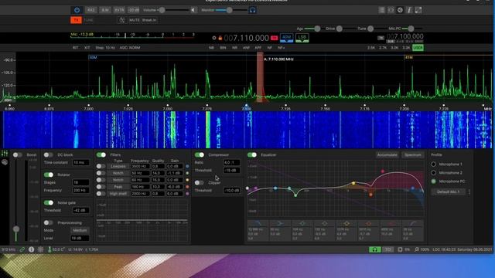Select Microphone 2 profile radio button
This screenshot has height=278, width=495.
coord(433,173)
